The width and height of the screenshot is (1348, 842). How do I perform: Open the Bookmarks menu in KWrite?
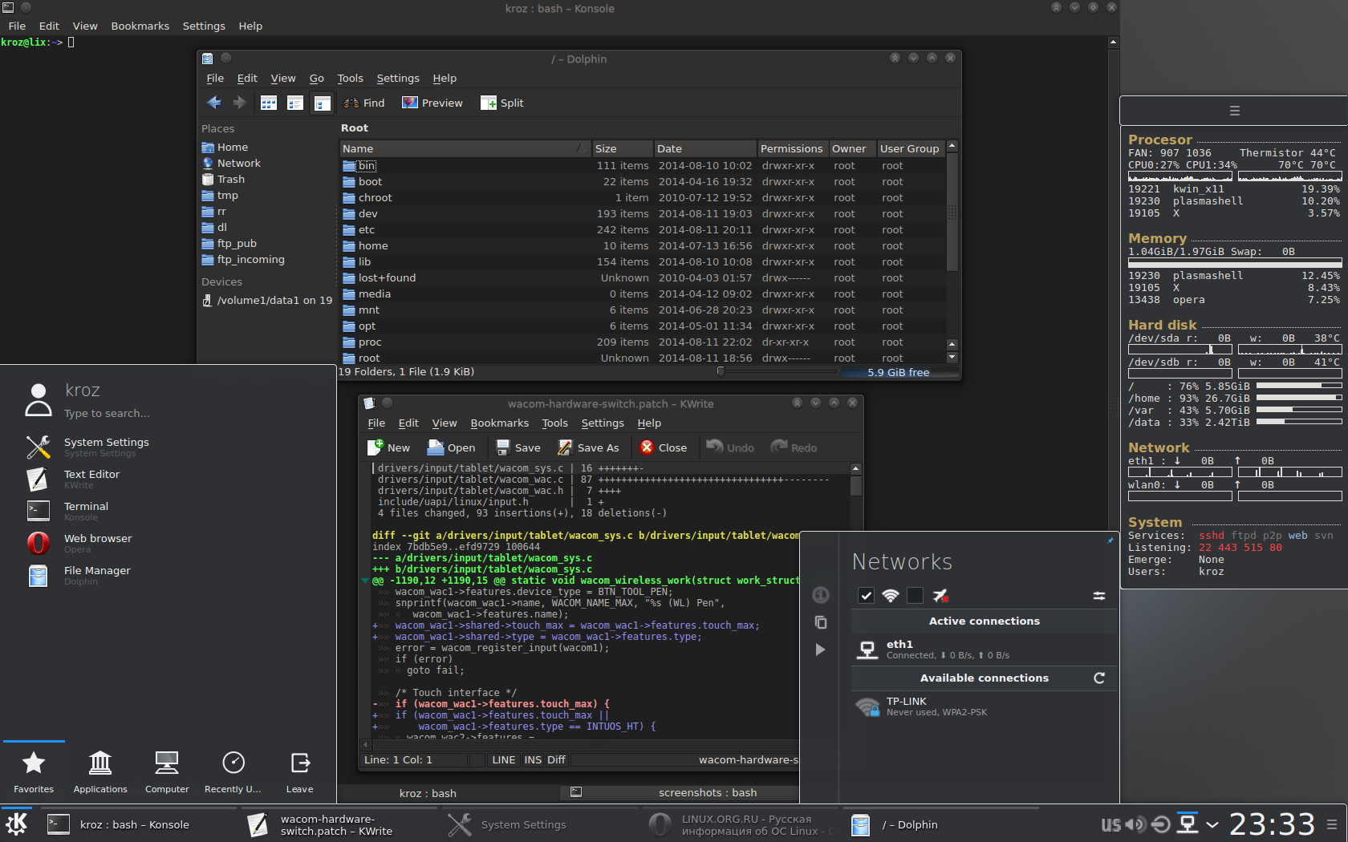(x=499, y=423)
